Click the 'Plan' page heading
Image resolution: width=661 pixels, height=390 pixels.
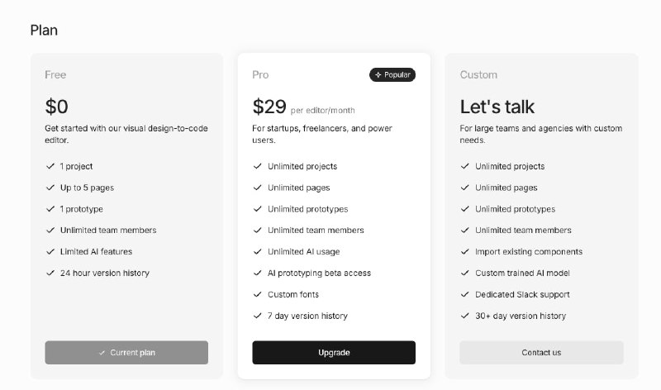[x=44, y=31]
